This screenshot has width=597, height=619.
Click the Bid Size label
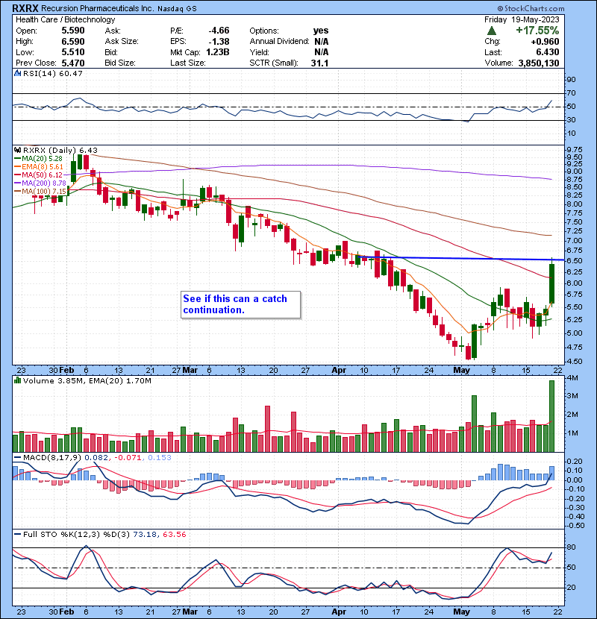point(120,63)
